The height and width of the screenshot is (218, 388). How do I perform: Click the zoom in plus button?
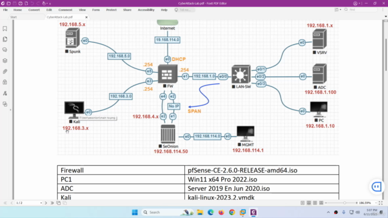356,203
